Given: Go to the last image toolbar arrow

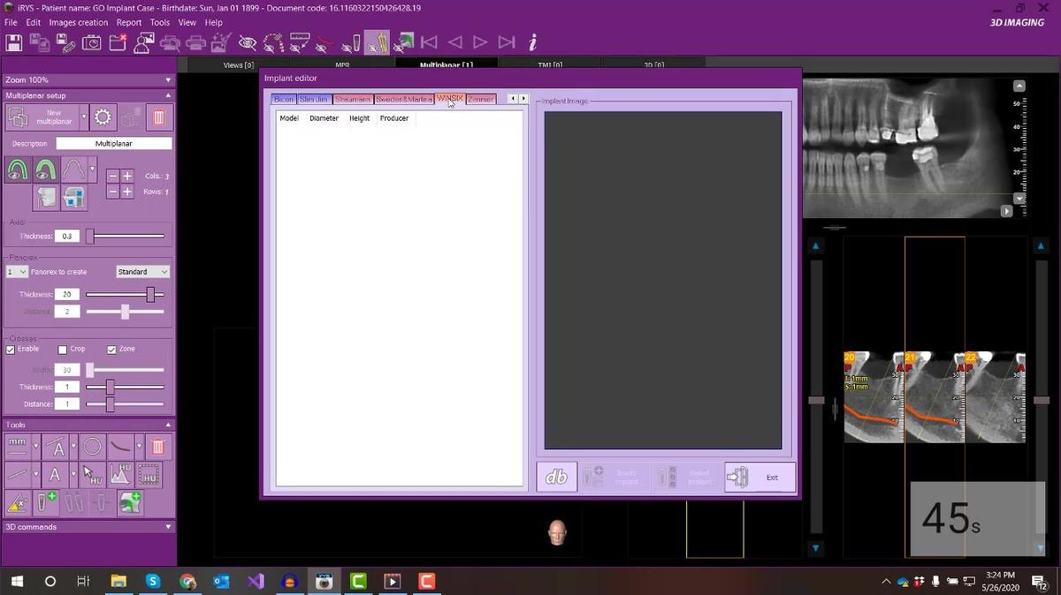Looking at the screenshot, I should click(507, 42).
